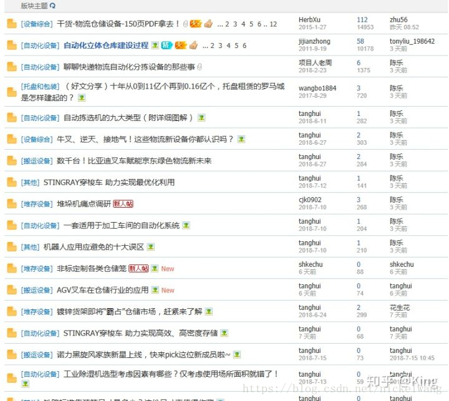Open thread 诺力黑旋风家族新星上线
Viewport: 449px width, 401px height.
(143, 355)
